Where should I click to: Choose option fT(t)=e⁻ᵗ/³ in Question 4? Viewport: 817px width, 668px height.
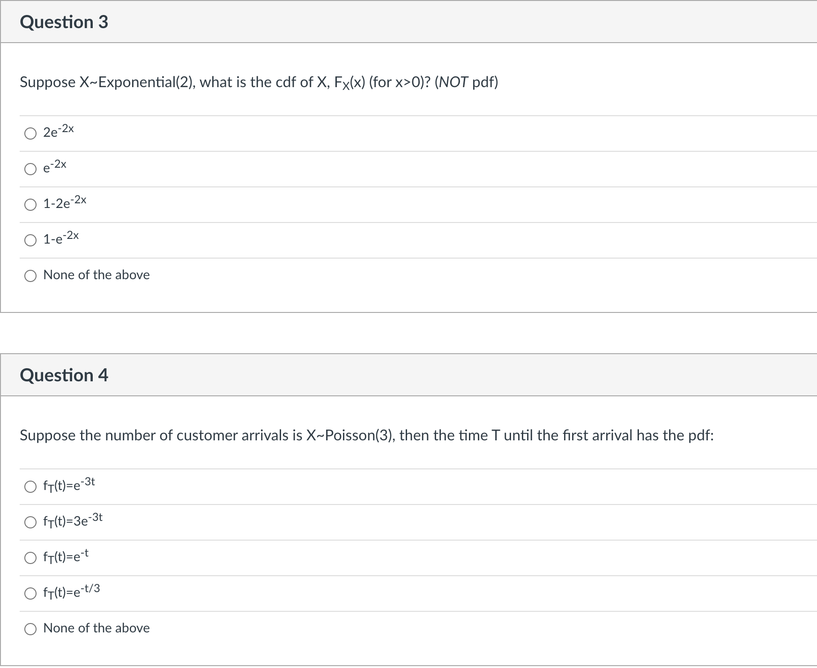click(30, 593)
